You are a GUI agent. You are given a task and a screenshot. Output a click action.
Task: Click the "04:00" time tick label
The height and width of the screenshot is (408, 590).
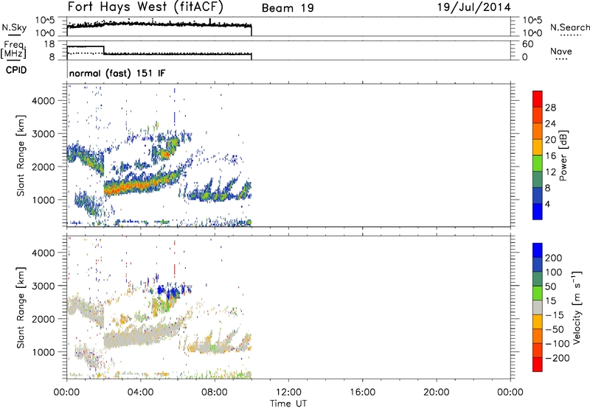pyautogui.click(x=140, y=393)
